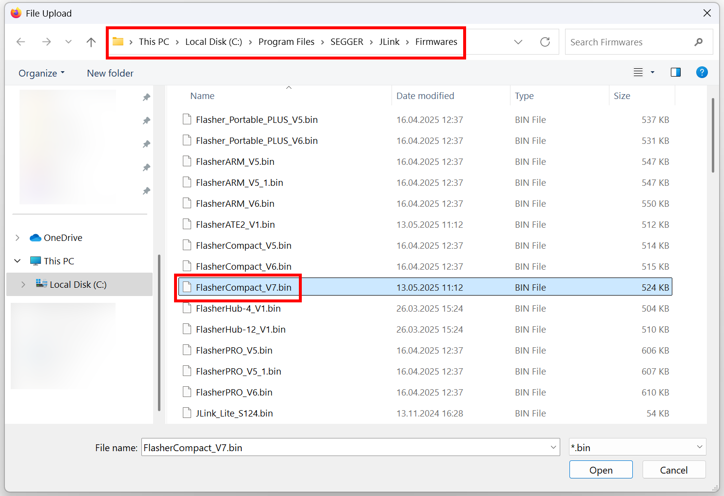Sort by Type column header
Screen dimensions: 724x496
click(524, 96)
